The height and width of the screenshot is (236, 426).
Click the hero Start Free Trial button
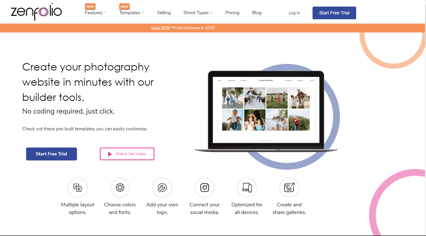[52, 154]
